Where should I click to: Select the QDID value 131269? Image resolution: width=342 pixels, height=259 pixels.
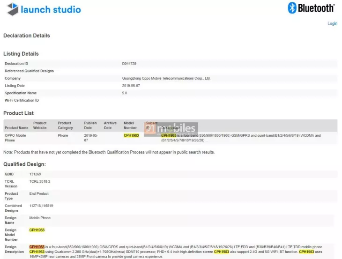click(36, 174)
